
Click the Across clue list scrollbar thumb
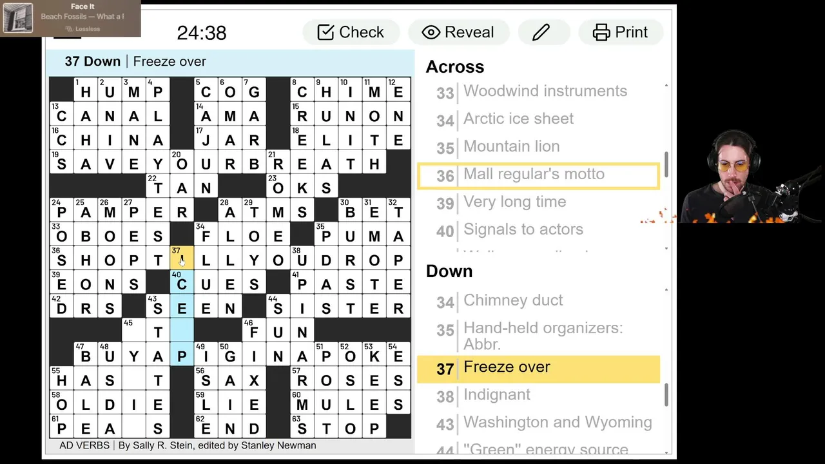(x=666, y=164)
